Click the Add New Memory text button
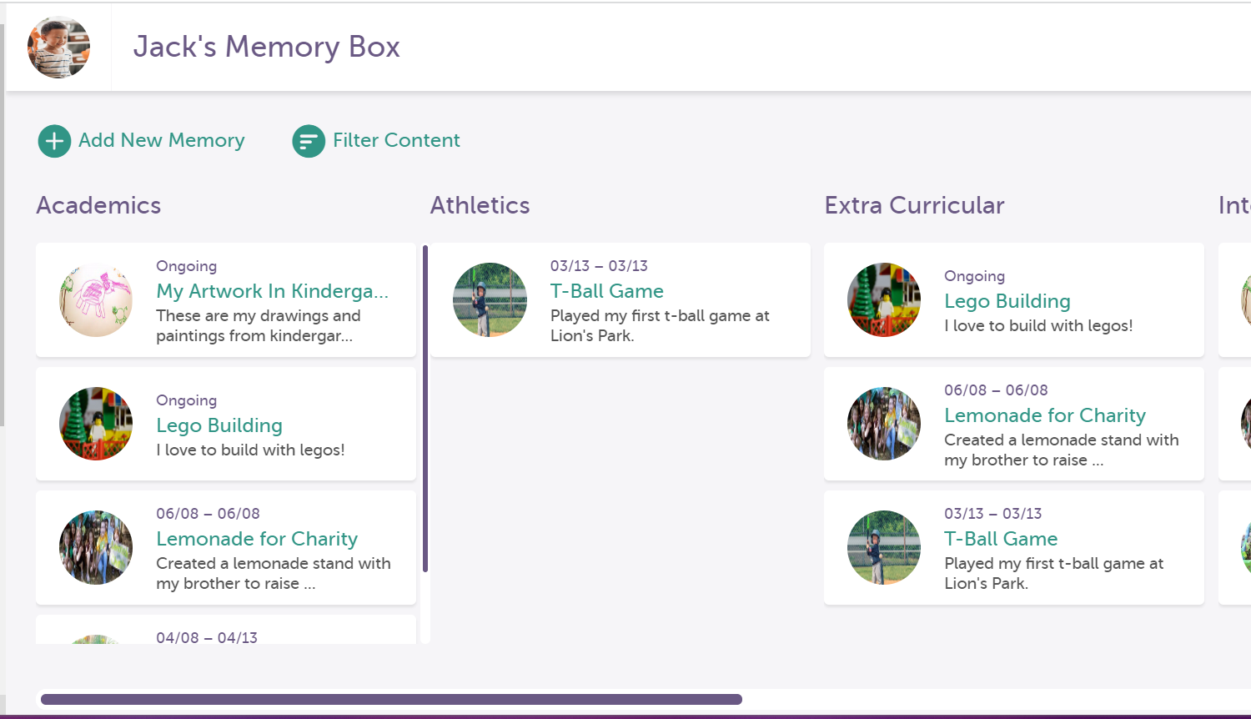Image resolution: width=1251 pixels, height=719 pixels. click(161, 140)
